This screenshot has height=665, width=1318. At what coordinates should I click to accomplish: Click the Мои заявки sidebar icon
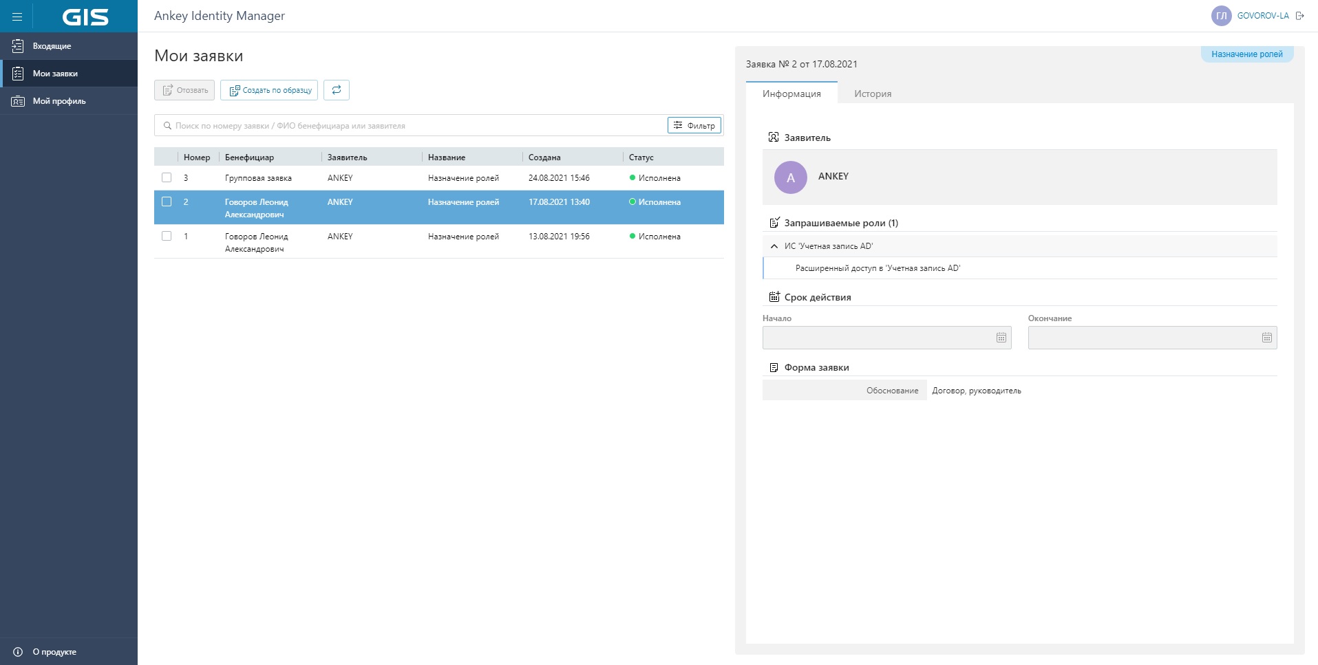pyautogui.click(x=18, y=74)
